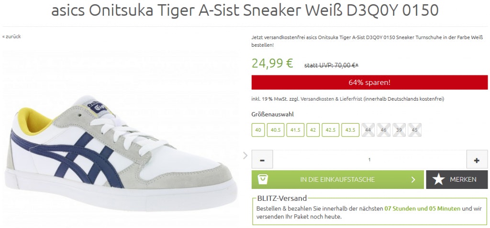Select shoe size 40
The height and width of the screenshot is (228, 490).
[258, 130]
